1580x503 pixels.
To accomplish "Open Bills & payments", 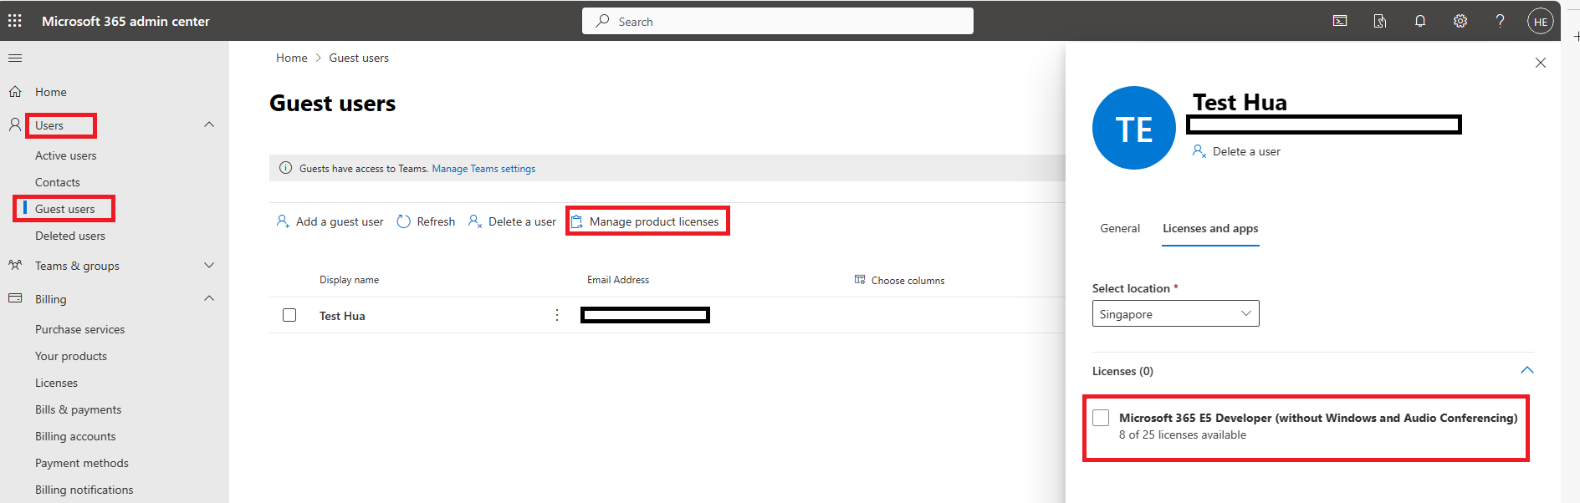I will (78, 409).
